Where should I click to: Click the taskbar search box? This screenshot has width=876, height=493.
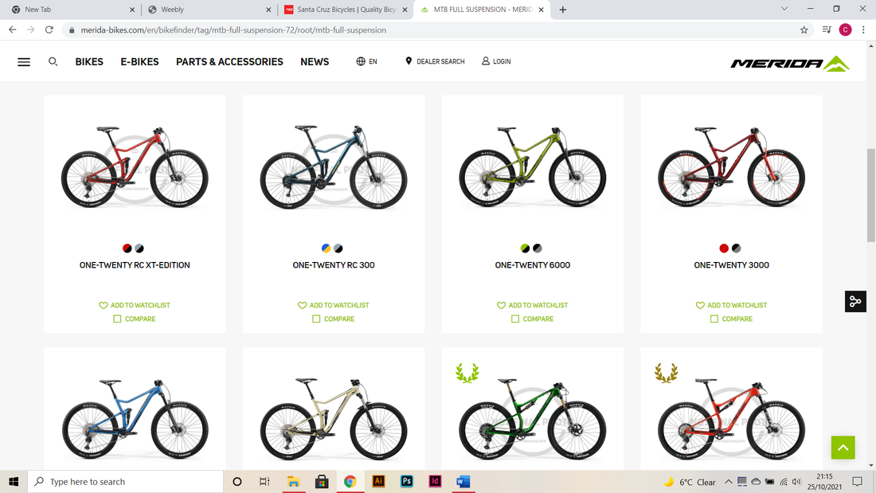(x=125, y=481)
